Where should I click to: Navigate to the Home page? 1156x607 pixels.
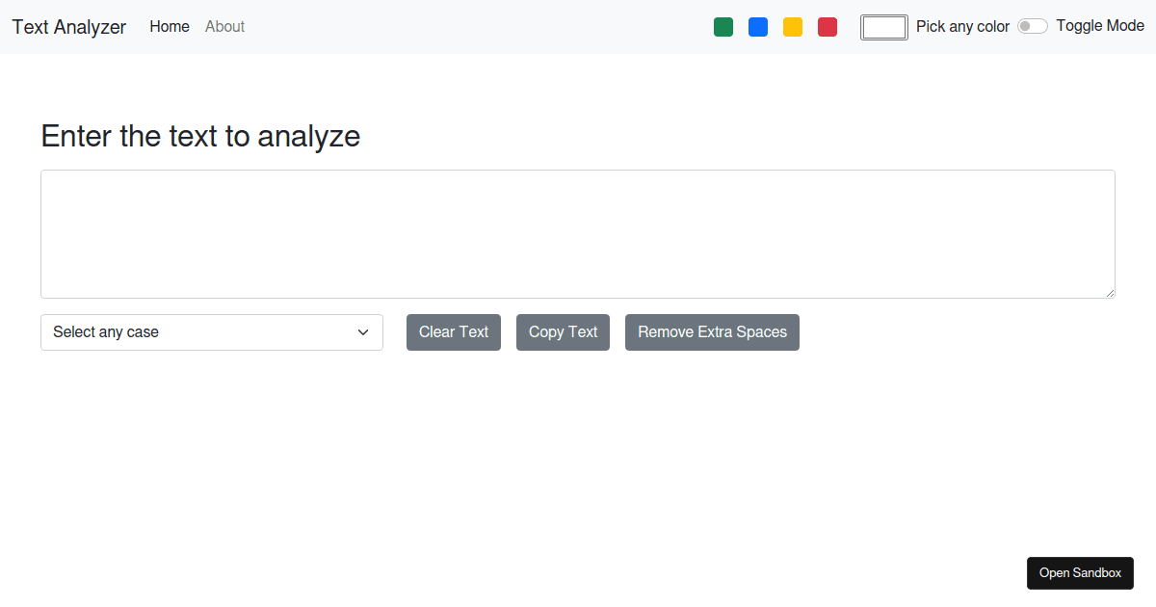pos(170,26)
